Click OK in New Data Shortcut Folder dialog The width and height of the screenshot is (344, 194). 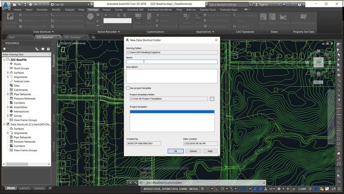(x=176, y=151)
